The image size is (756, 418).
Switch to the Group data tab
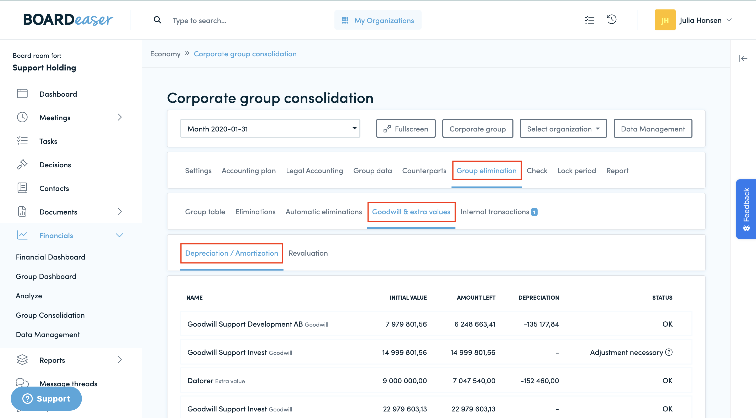pos(372,171)
